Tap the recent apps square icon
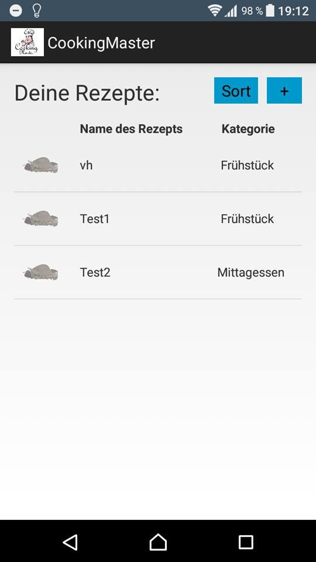The height and width of the screenshot is (562, 316). click(246, 542)
